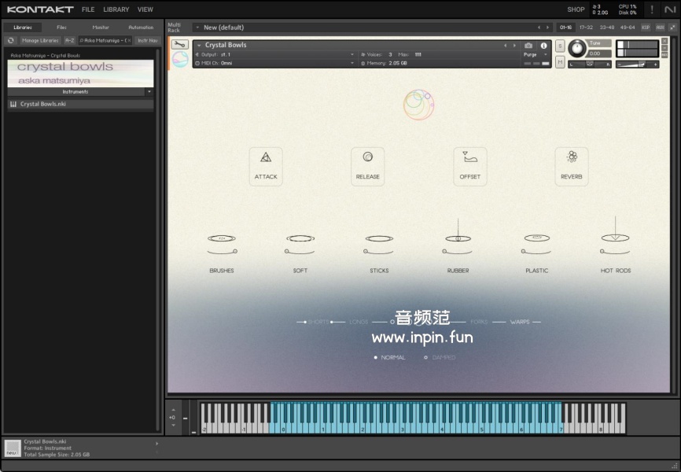Open the RELEASE control panel
This screenshot has width=681, height=472.
pyautogui.click(x=367, y=167)
